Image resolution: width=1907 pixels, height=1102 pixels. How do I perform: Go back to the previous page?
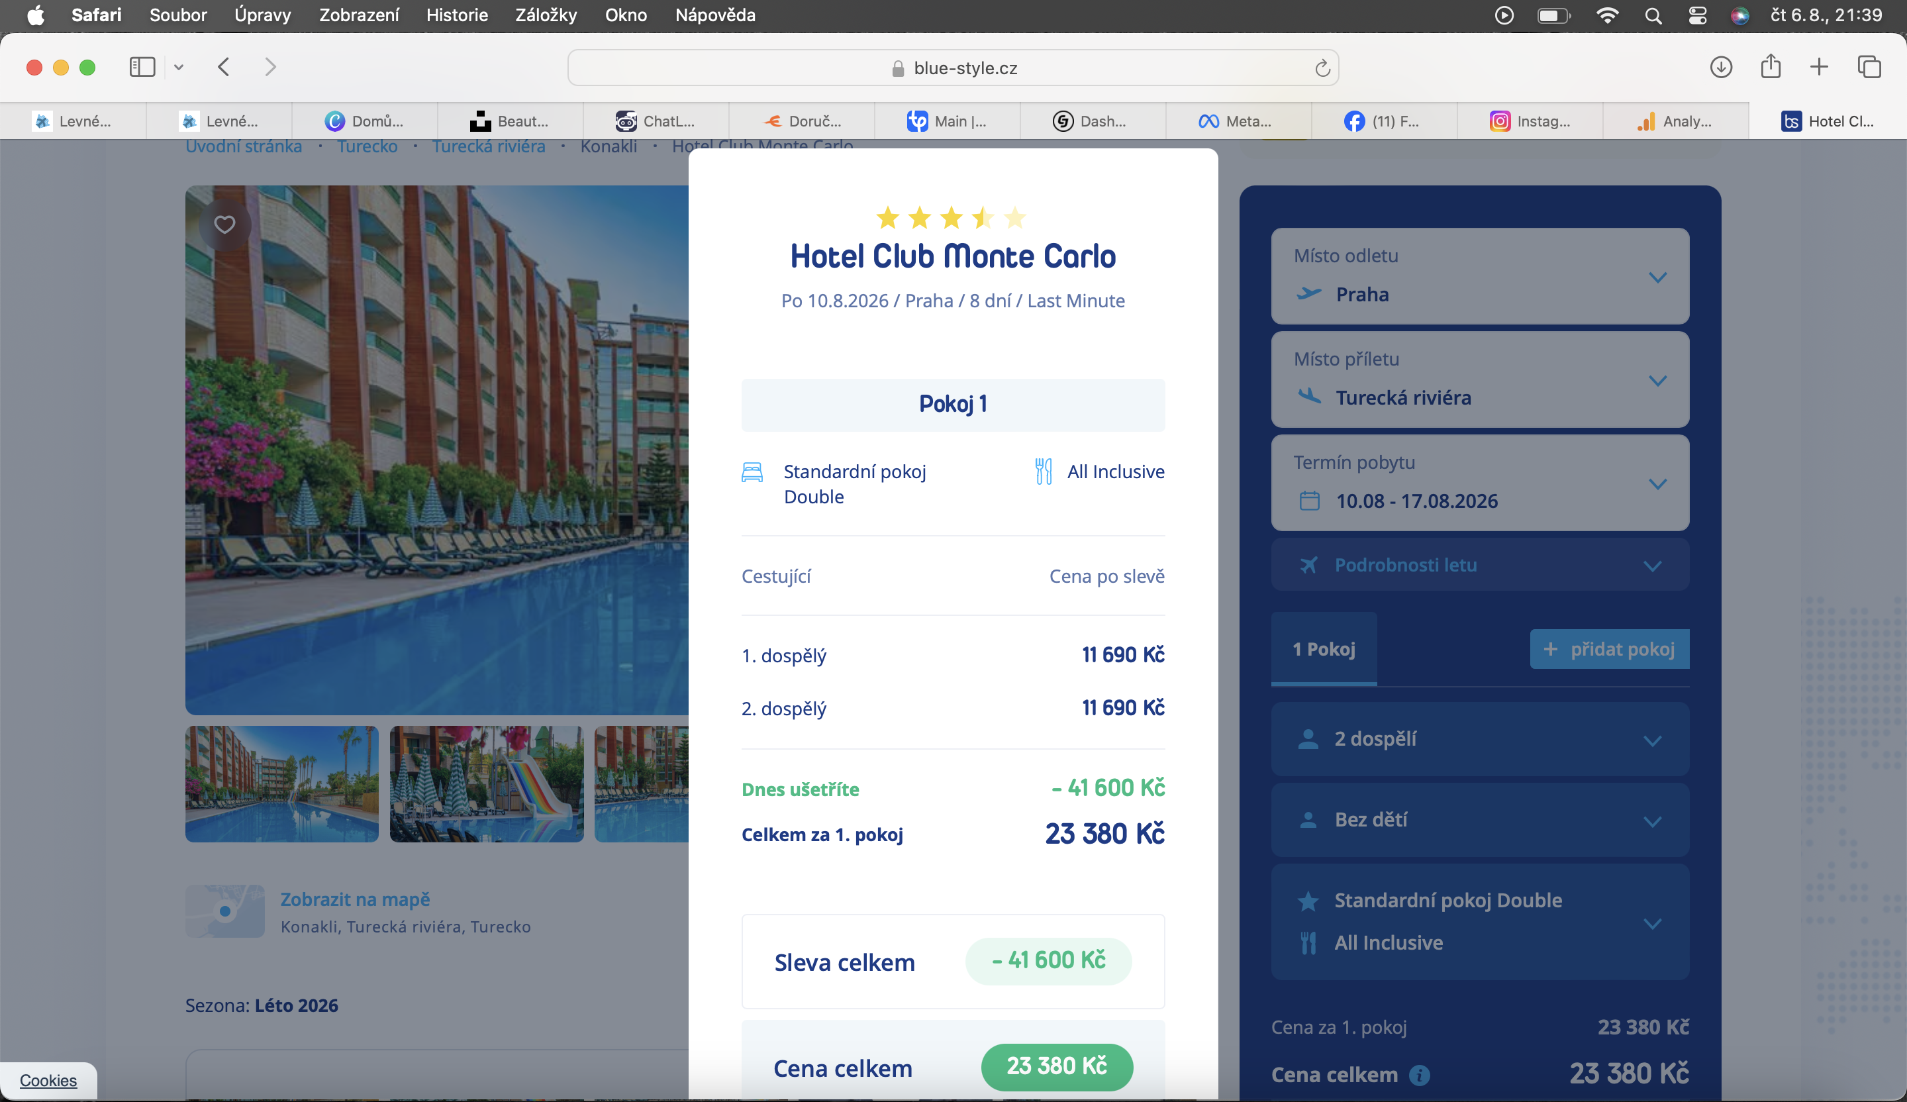click(224, 68)
